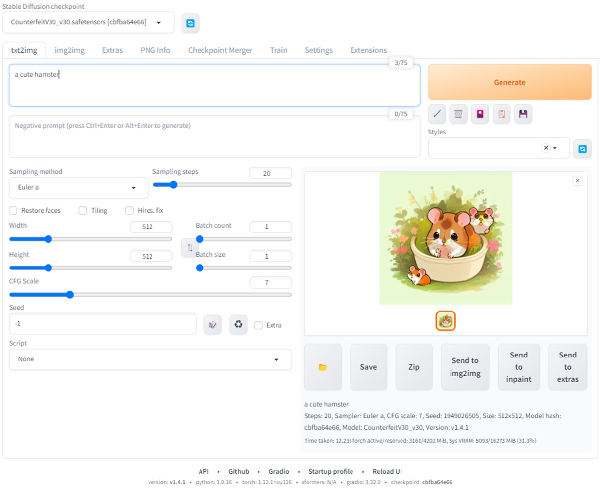
Task: Check the Hires. fix option
Action: coord(129,210)
